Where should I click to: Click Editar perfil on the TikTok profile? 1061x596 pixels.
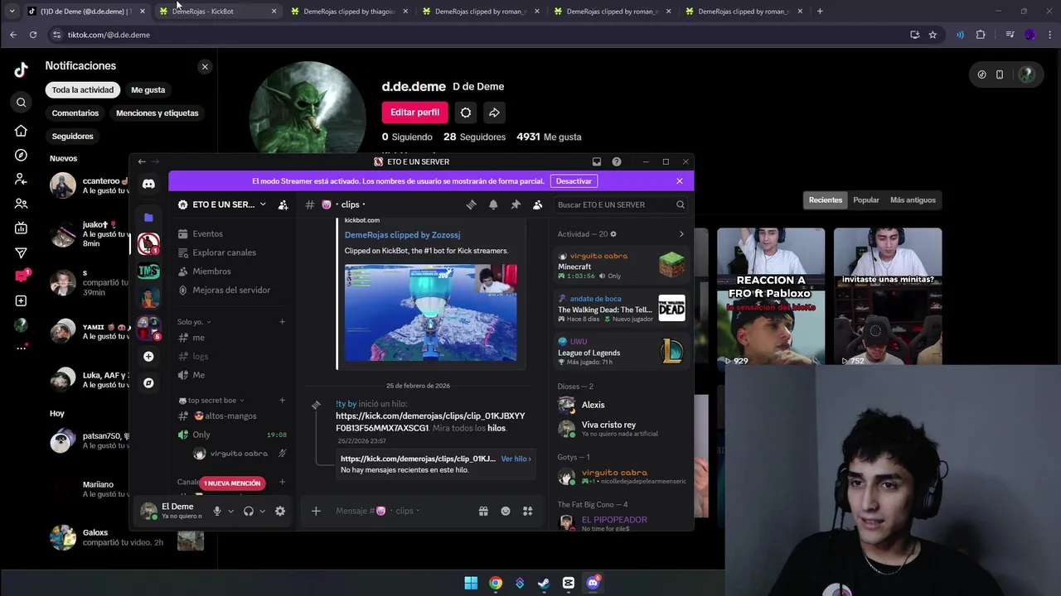(414, 113)
